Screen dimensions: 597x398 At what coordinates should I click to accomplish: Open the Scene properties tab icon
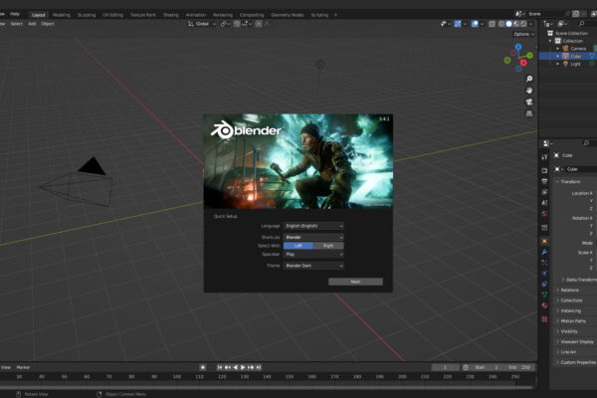544,203
